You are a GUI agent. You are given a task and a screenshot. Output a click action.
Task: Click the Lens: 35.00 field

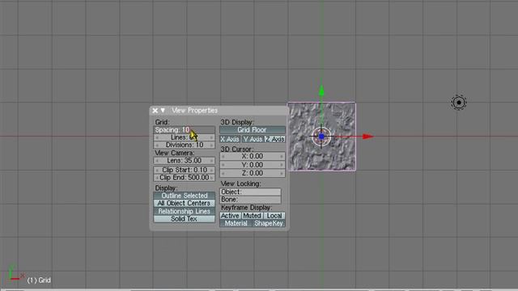[184, 161]
